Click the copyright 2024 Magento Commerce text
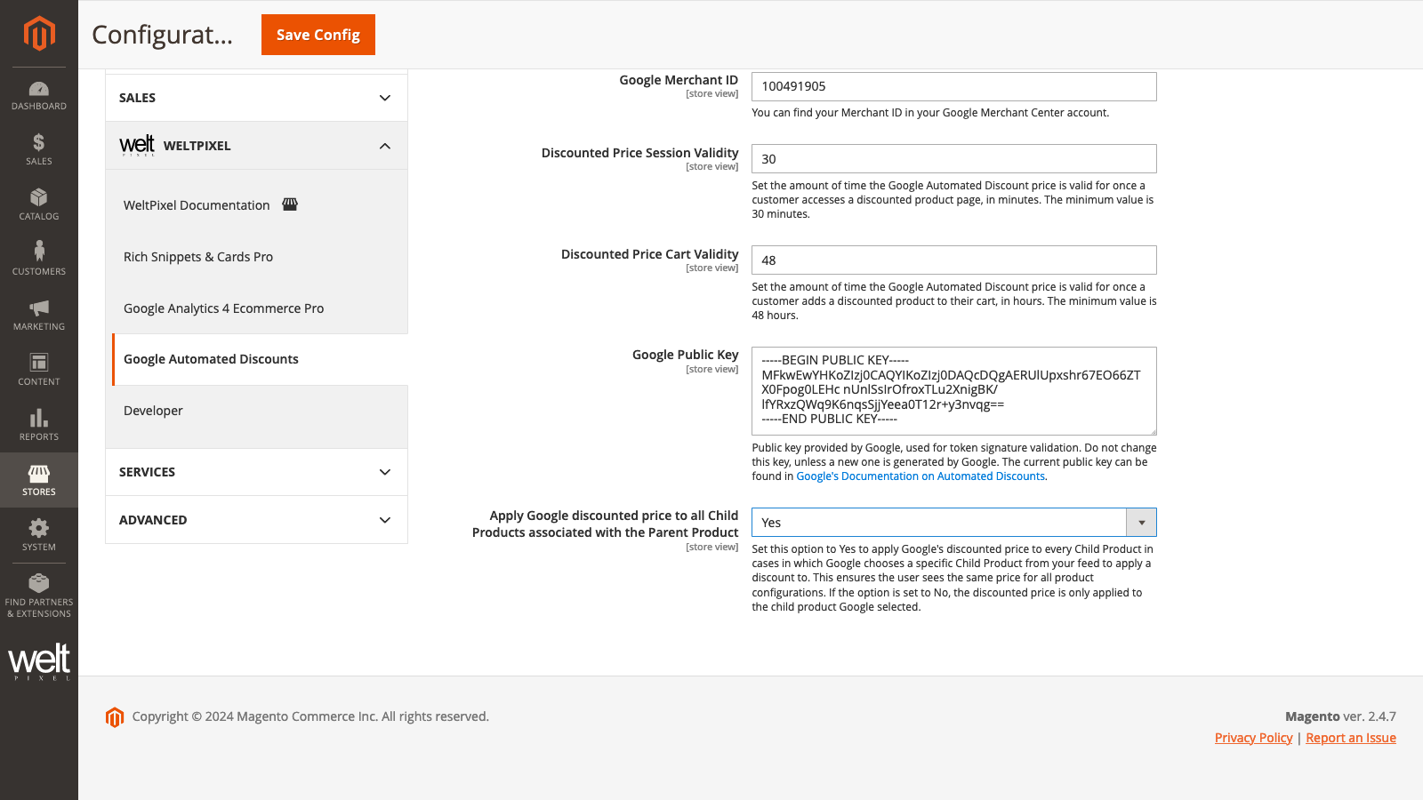Screen dimensions: 1423x800 [x=310, y=716]
